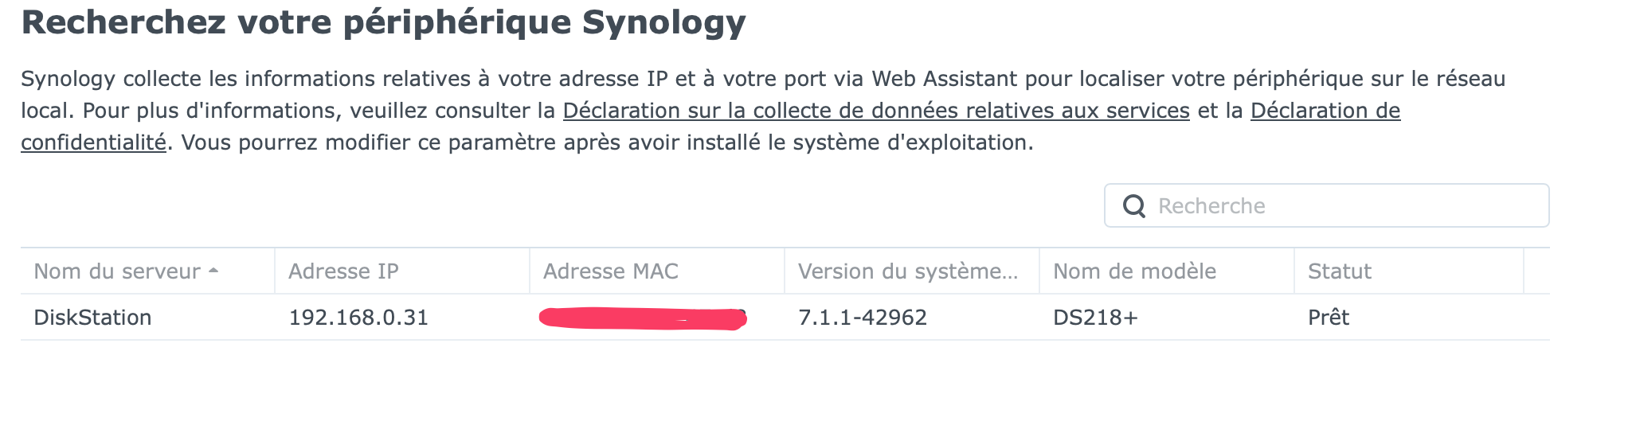Click the Version du système column header
This screenshot has width=1636, height=441.
tap(908, 271)
